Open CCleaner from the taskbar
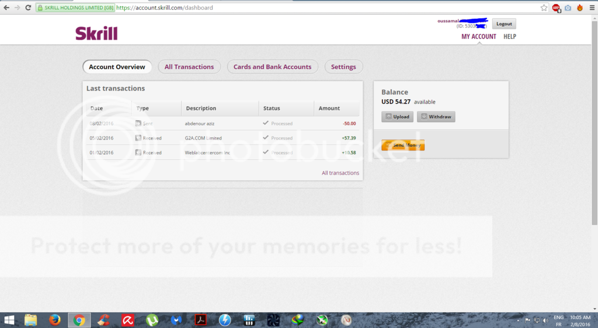This screenshot has width=598, height=328. click(x=103, y=320)
